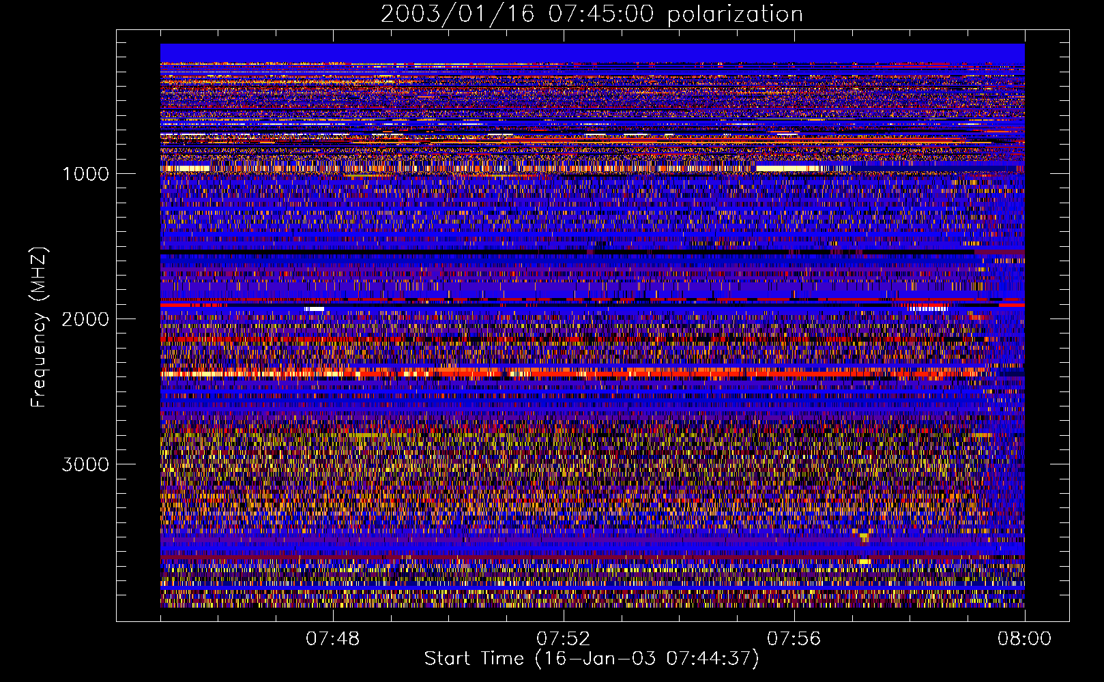Click the "07:48" time tick label
1104x682 pixels.
click(332, 639)
